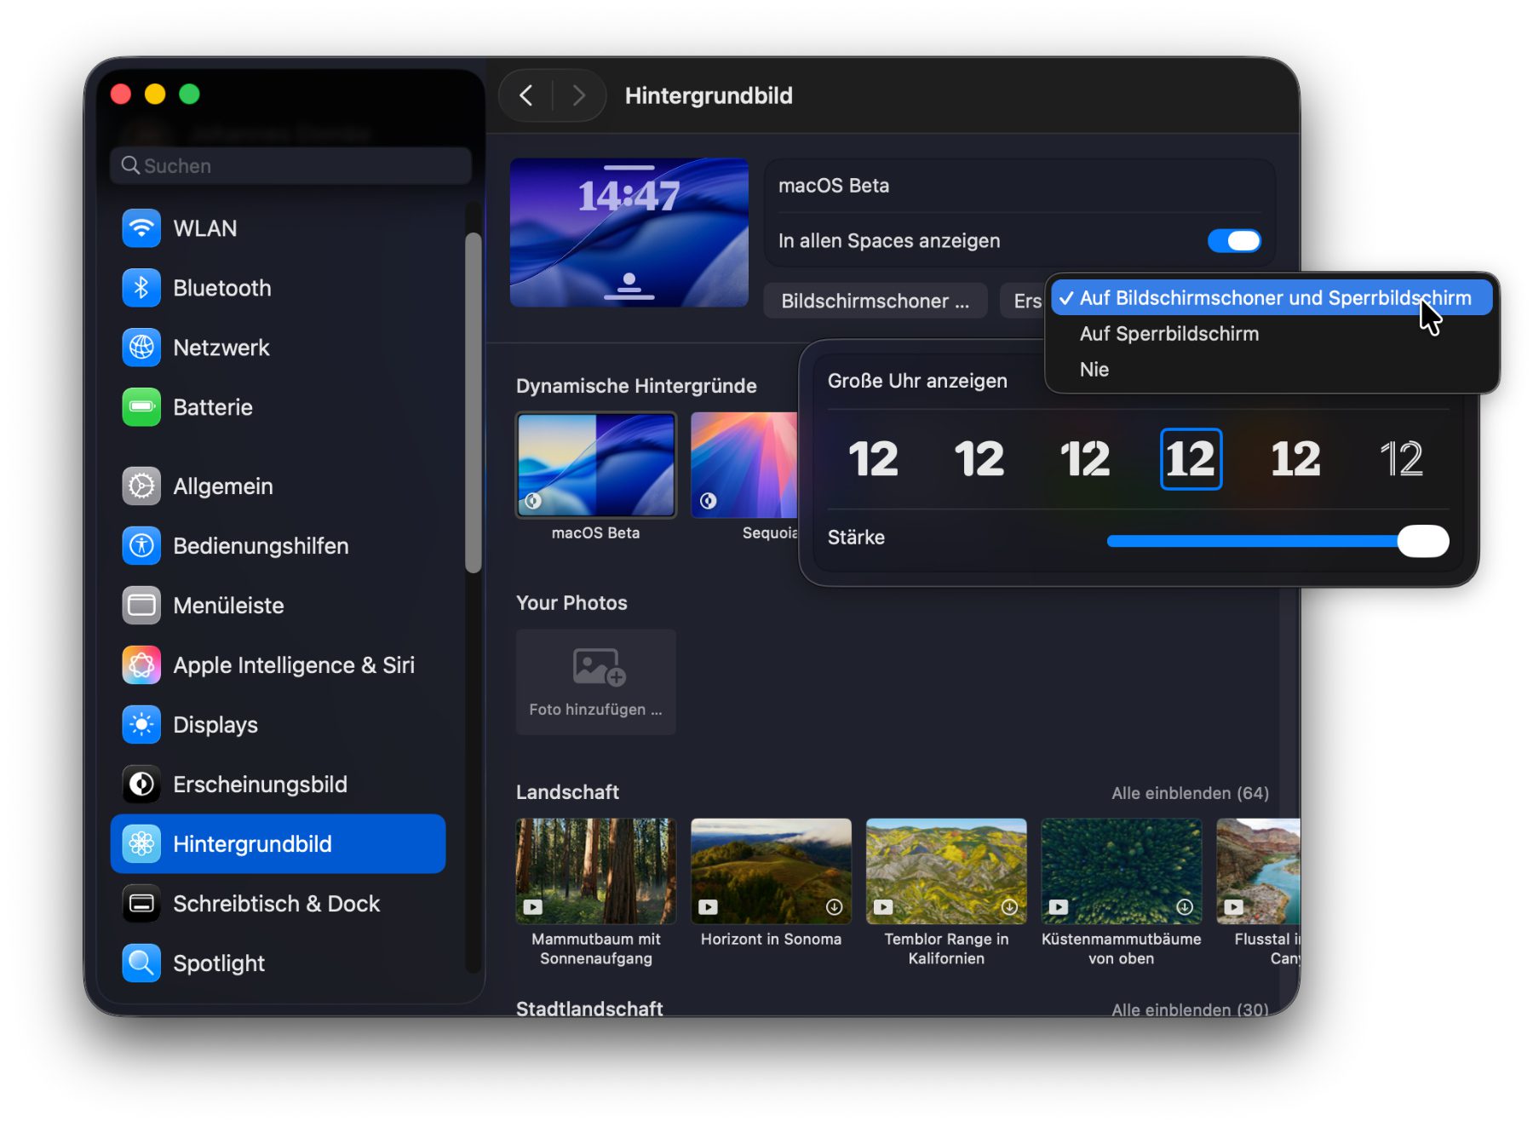Click the Spotlight magnifier icon
The image size is (1533, 1127).
141,963
